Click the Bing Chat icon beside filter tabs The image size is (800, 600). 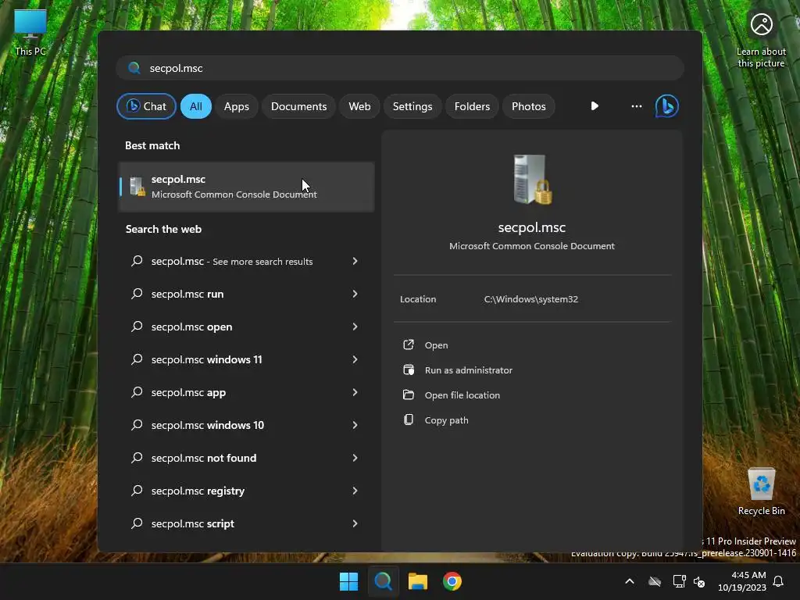(x=667, y=106)
